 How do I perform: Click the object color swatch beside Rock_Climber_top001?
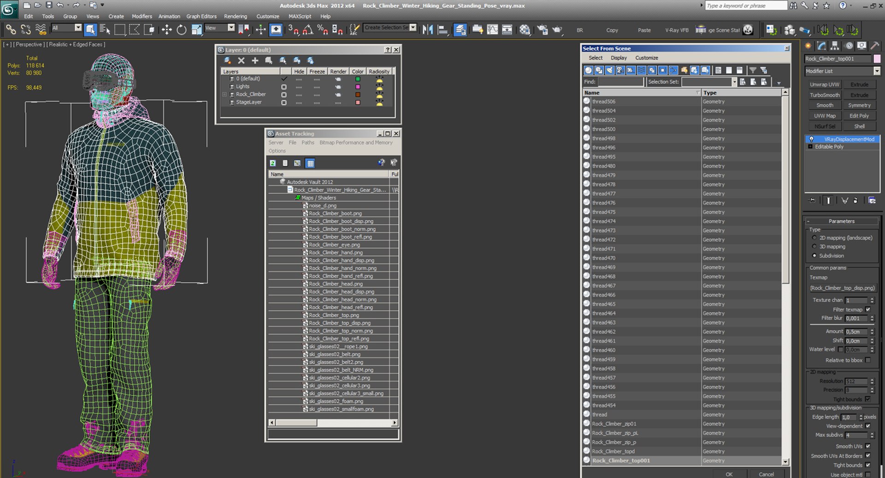click(877, 59)
